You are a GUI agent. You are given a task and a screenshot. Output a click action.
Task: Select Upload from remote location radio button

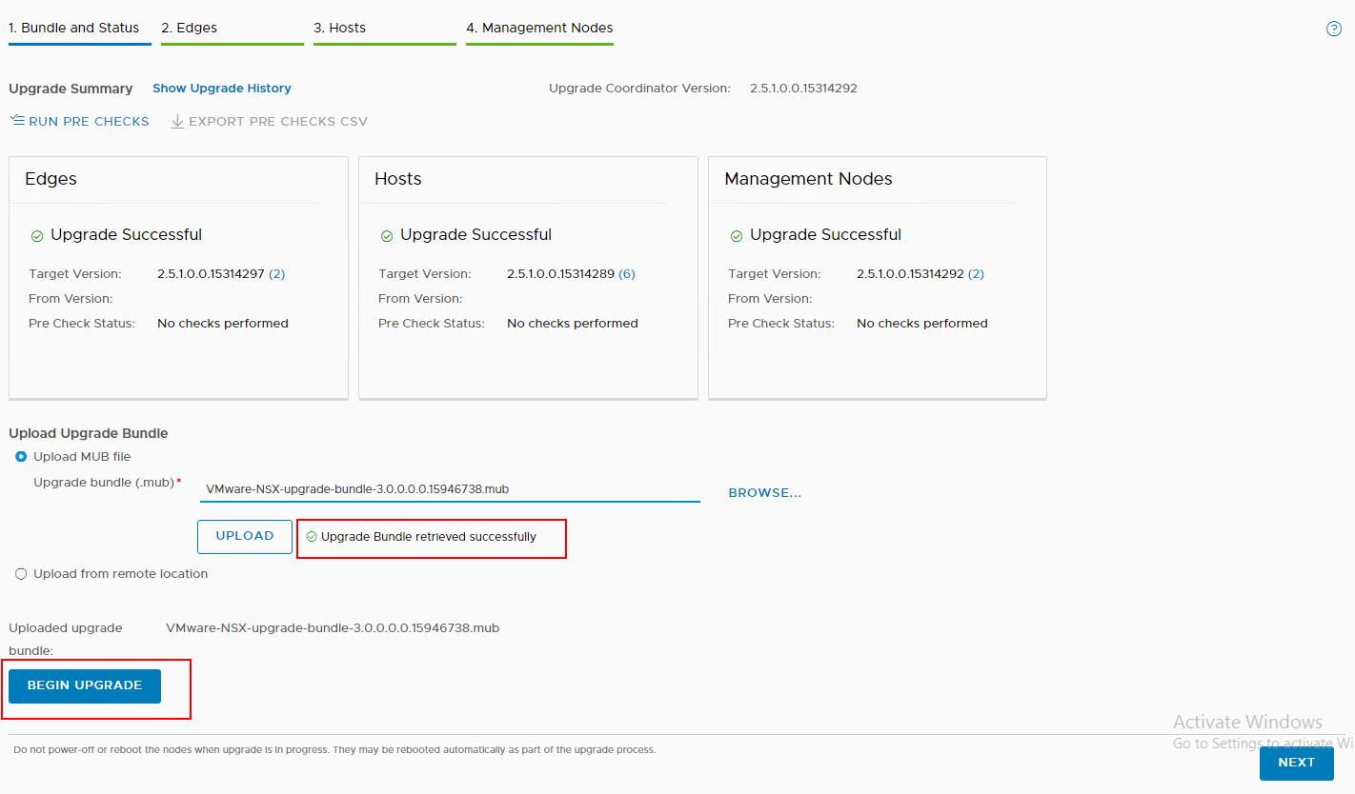click(x=21, y=574)
